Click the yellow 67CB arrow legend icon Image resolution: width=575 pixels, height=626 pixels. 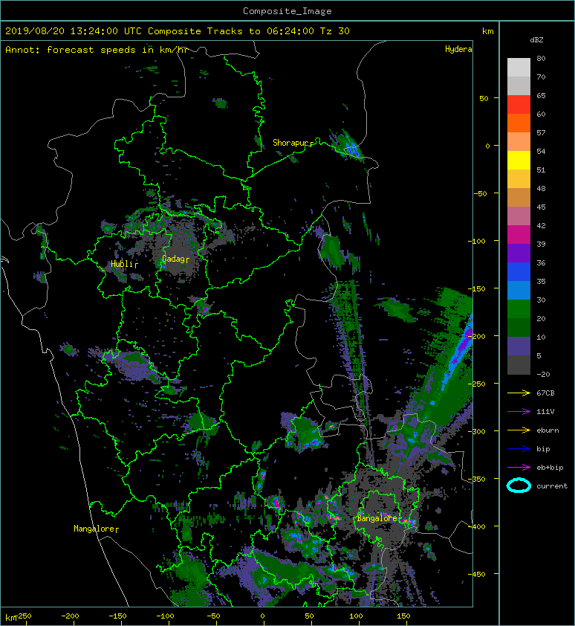[x=519, y=393]
